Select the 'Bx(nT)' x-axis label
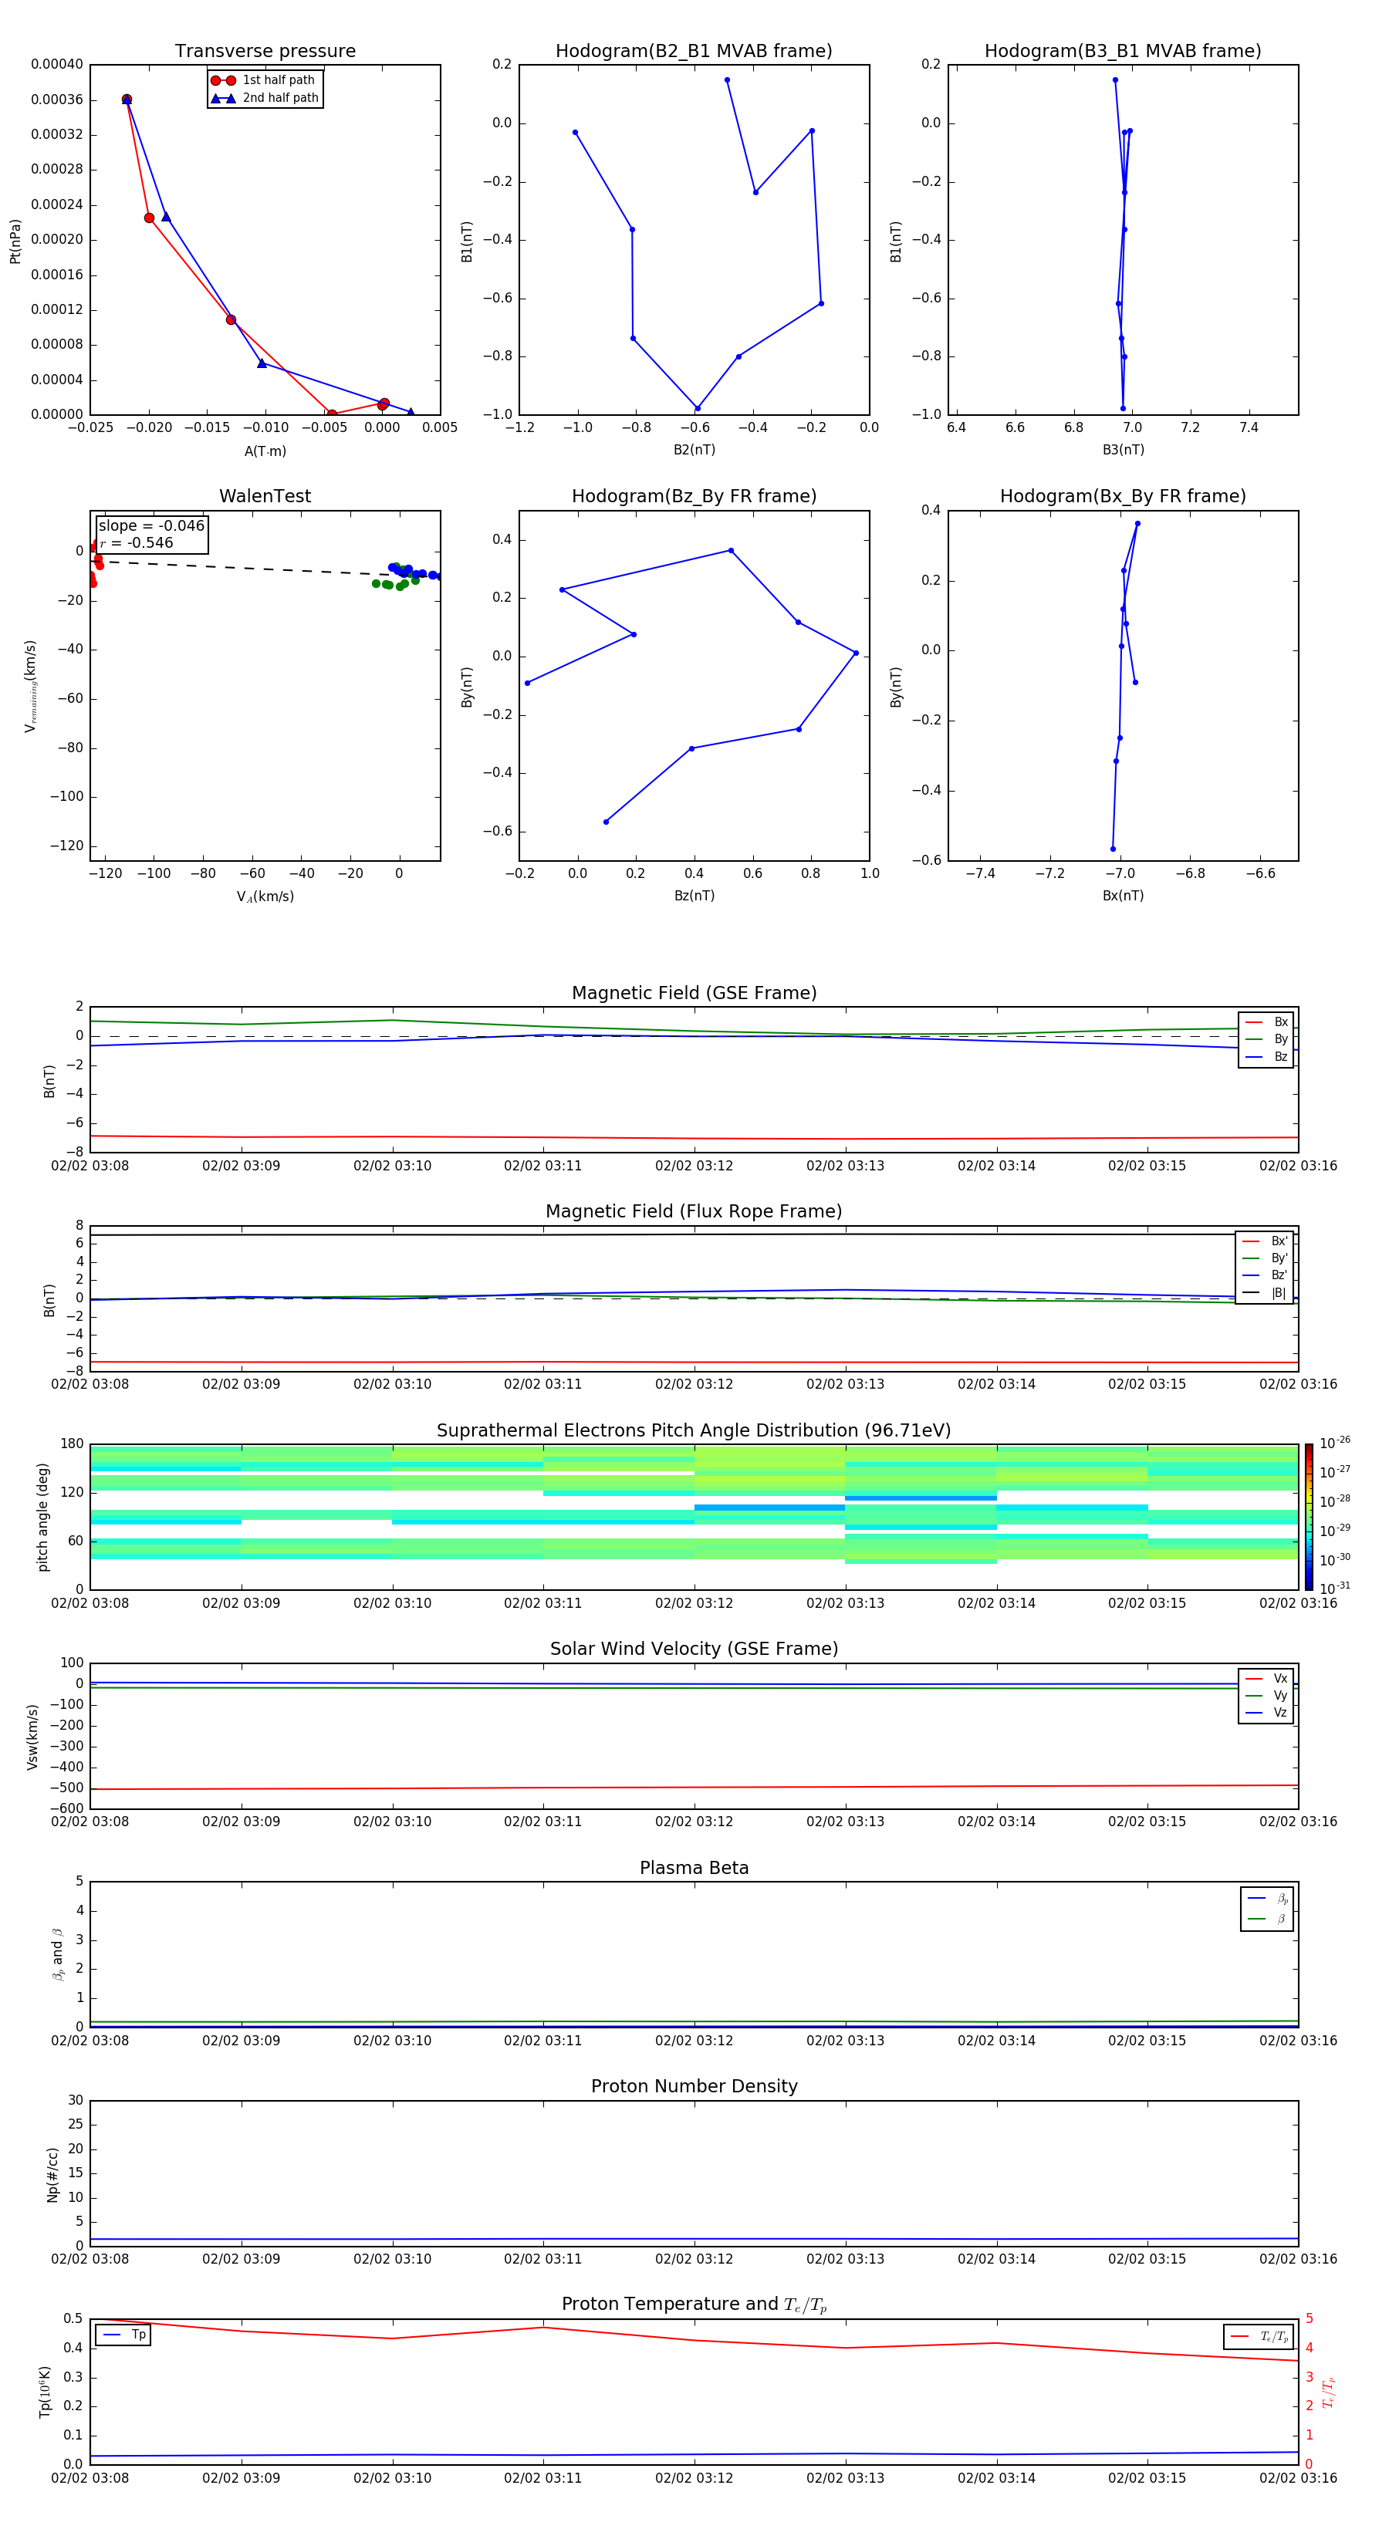 pos(1123,896)
